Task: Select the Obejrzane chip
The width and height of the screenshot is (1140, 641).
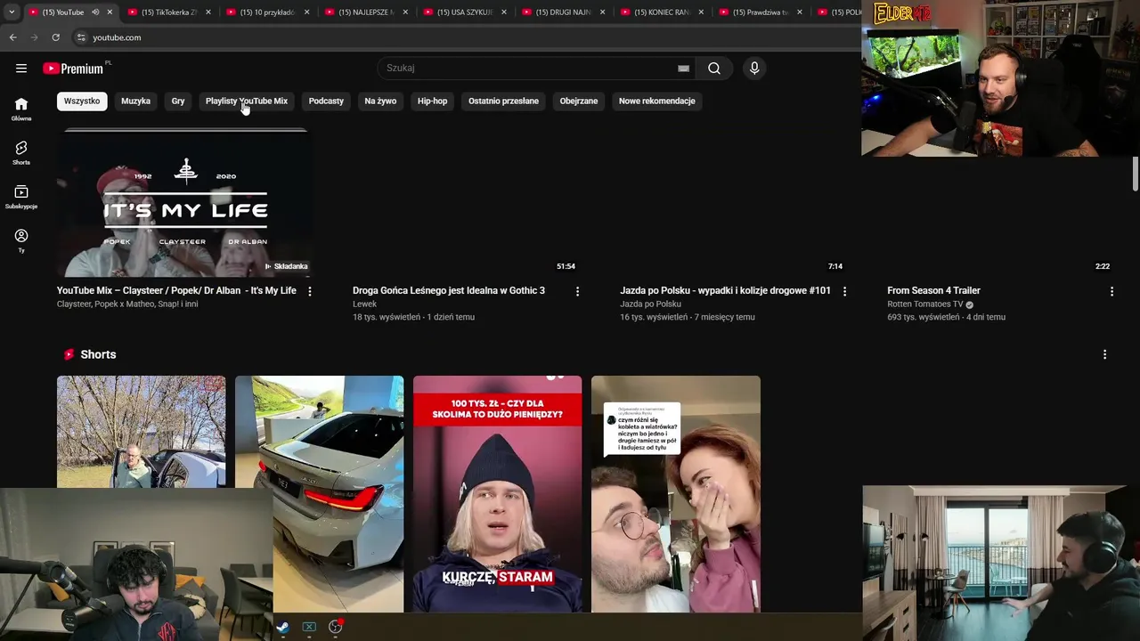Action: [579, 101]
